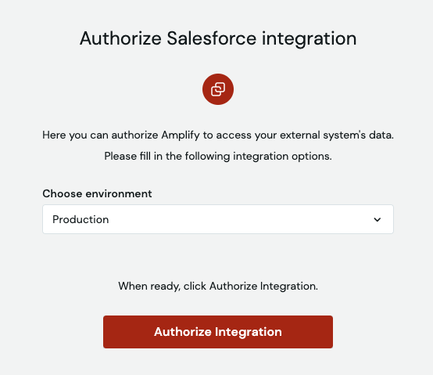The height and width of the screenshot is (375, 433).
Task: Click the When ready instruction text
Action: click(x=218, y=286)
